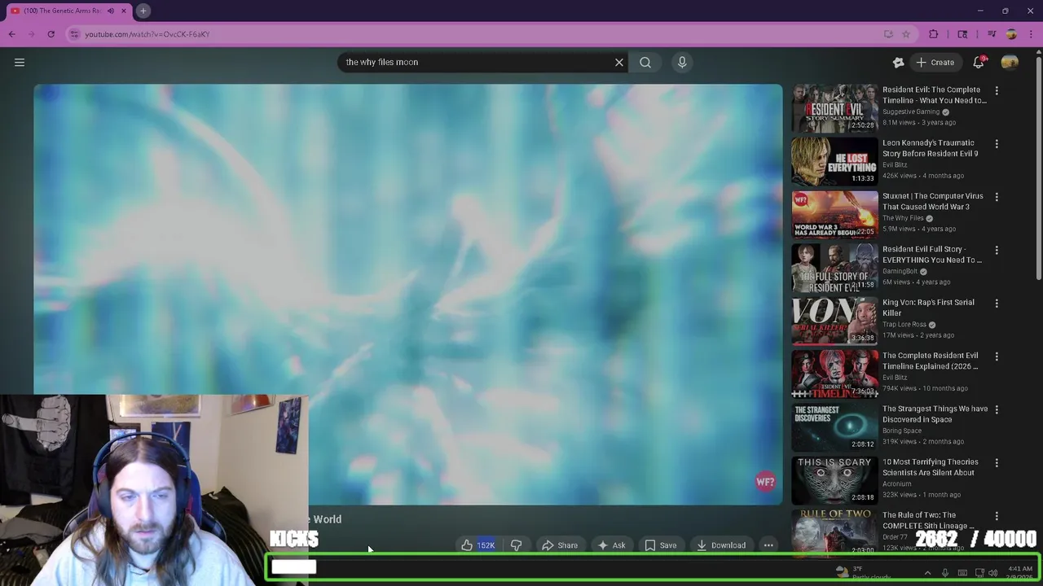Open options menu for Leon Kennedy's Traumatic Story
The width and height of the screenshot is (1043, 586).
click(x=996, y=144)
